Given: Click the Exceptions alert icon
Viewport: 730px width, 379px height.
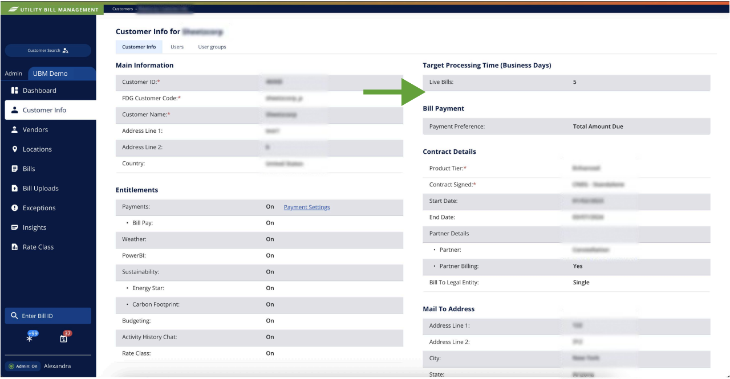Looking at the screenshot, I should click(x=15, y=208).
